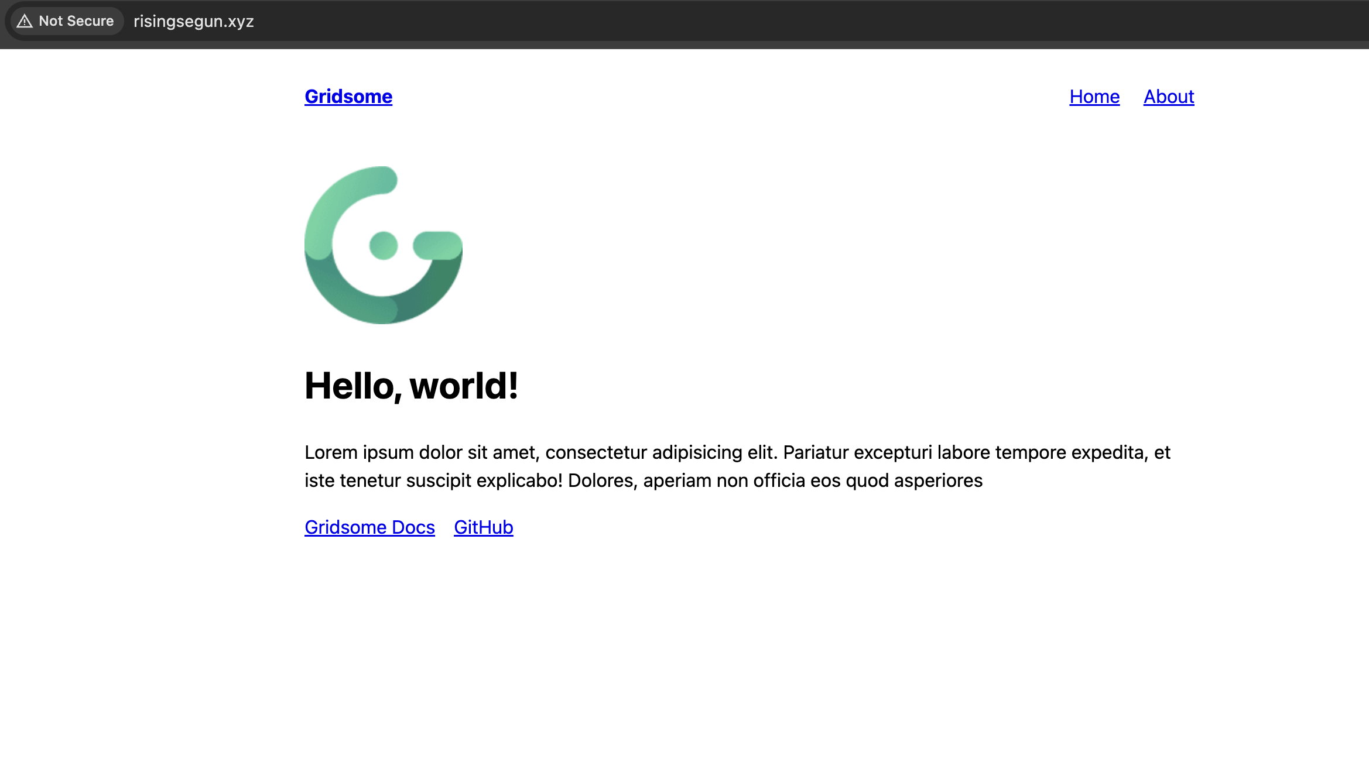Image resolution: width=1369 pixels, height=776 pixels.
Task: Click the GitHub hyperlink text
Action: click(x=483, y=527)
